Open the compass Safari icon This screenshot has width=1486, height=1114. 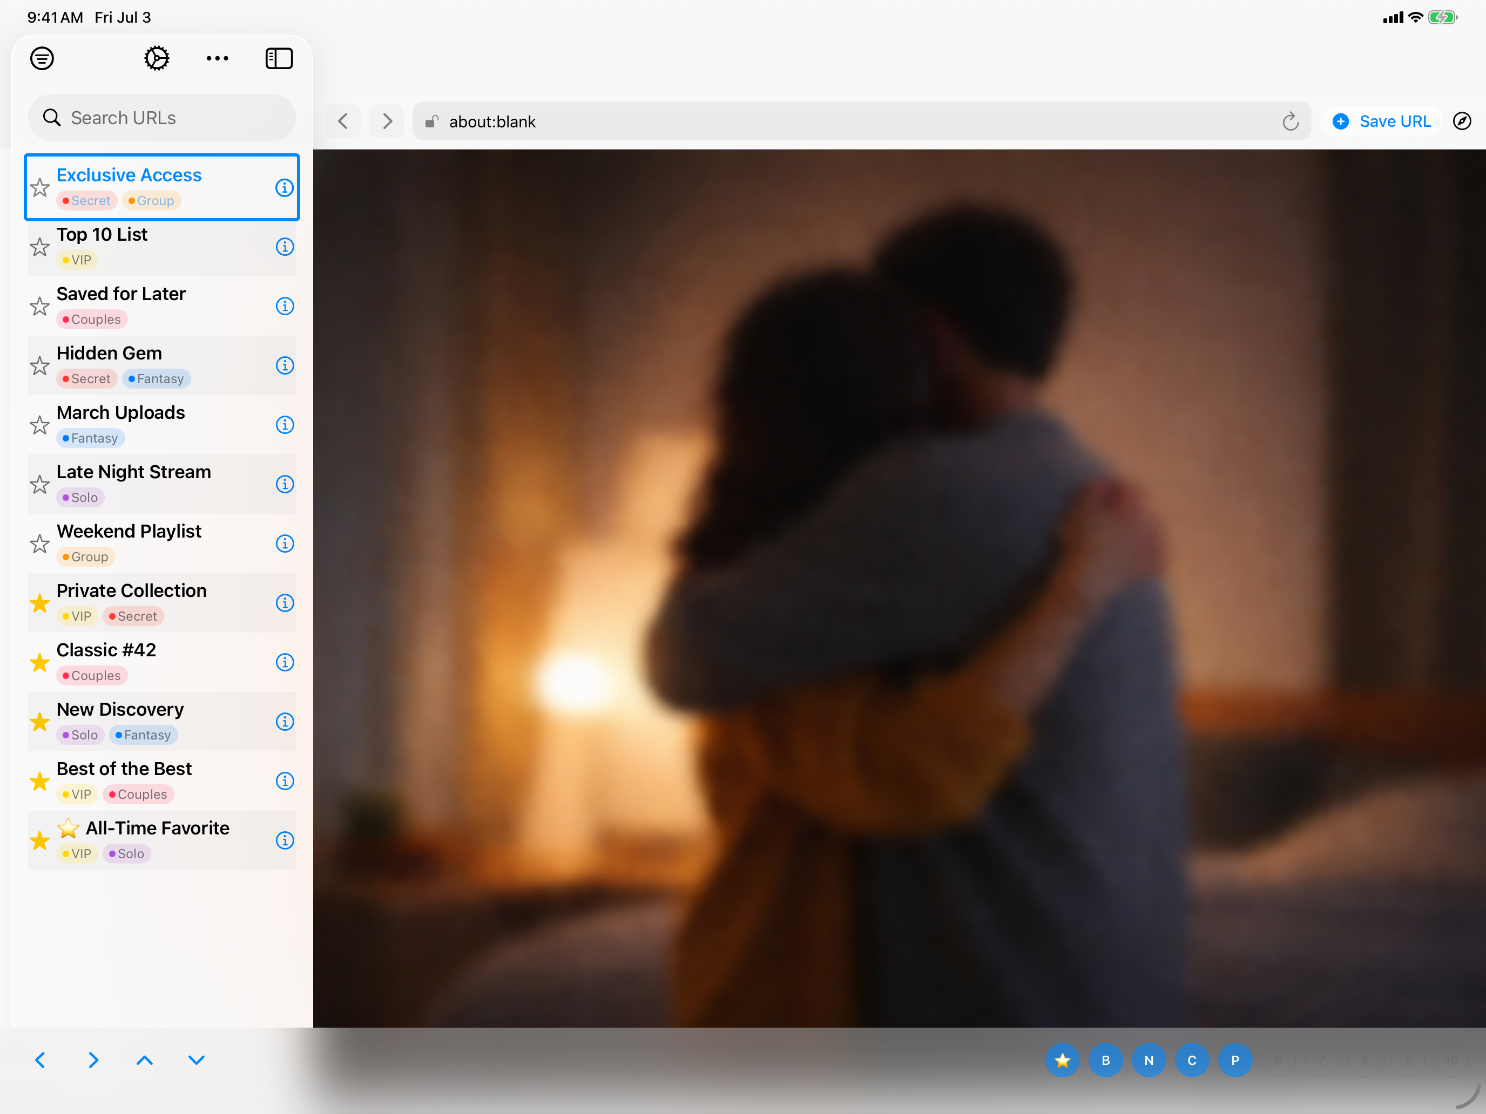pyautogui.click(x=1462, y=121)
